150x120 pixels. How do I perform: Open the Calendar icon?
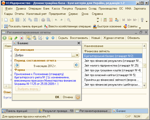point(111,20)
